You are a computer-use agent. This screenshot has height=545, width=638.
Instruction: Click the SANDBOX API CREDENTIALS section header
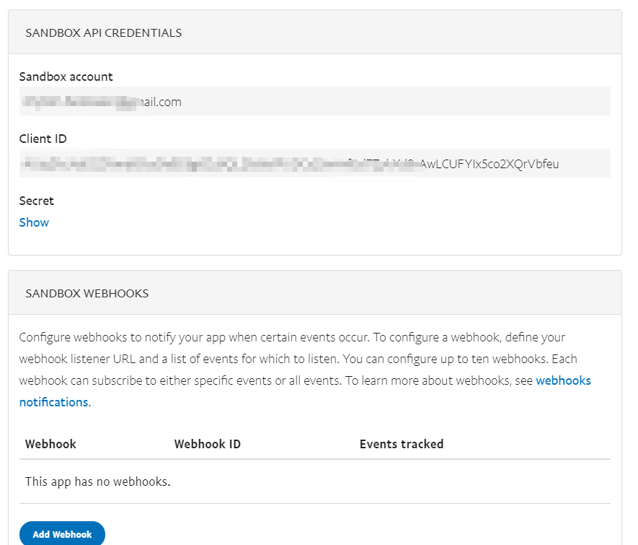[x=103, y=32]
